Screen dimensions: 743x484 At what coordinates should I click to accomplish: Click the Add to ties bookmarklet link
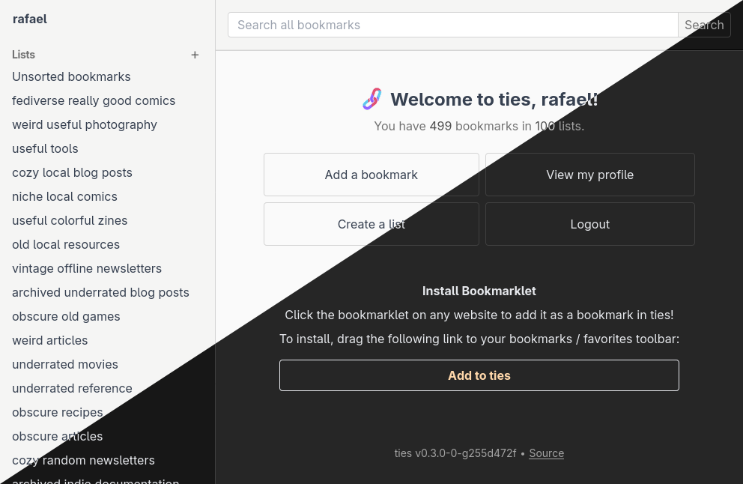point(479,375)
